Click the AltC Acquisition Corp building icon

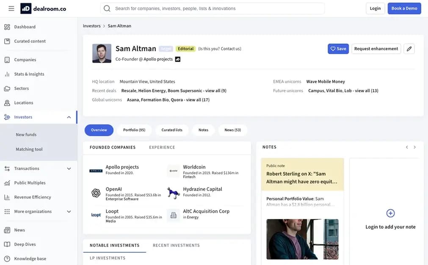[x=173, y=215]
